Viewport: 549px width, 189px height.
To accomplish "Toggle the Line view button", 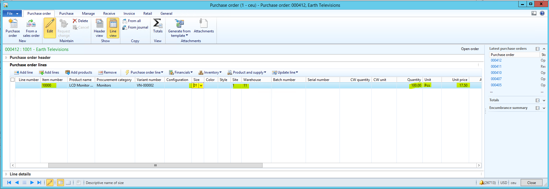I will coord(113,28).
